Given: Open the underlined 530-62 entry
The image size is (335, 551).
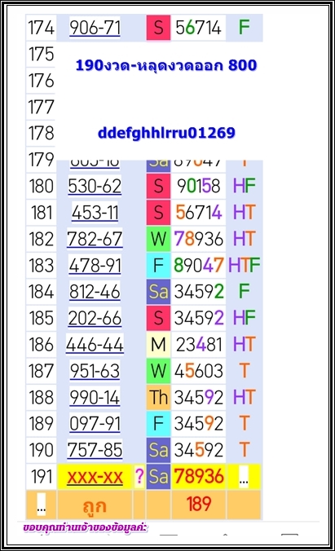Looking at the screenshot, I should pyautogui.click(x=95, y=186).
